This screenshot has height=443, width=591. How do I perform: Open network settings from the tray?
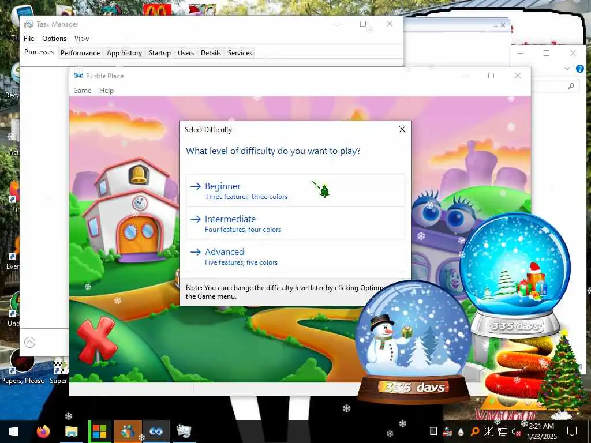coord(503,431)
